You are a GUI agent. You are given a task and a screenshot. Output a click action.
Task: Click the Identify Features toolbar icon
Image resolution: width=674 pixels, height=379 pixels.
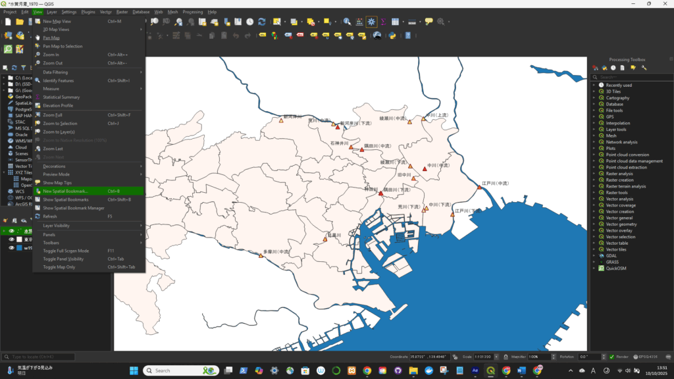click(347, 22)
